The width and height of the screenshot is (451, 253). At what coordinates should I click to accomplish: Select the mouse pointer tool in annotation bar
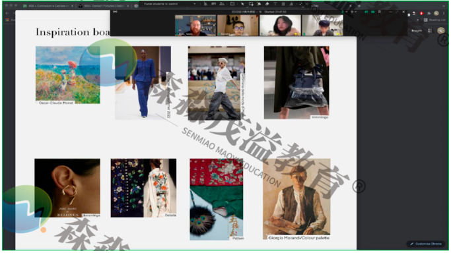[x=242, y=4]
